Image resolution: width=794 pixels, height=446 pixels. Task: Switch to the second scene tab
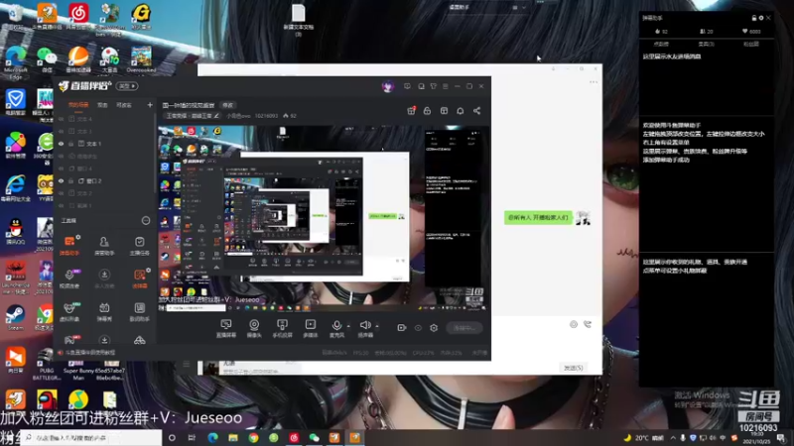click(x=102, y=105)
